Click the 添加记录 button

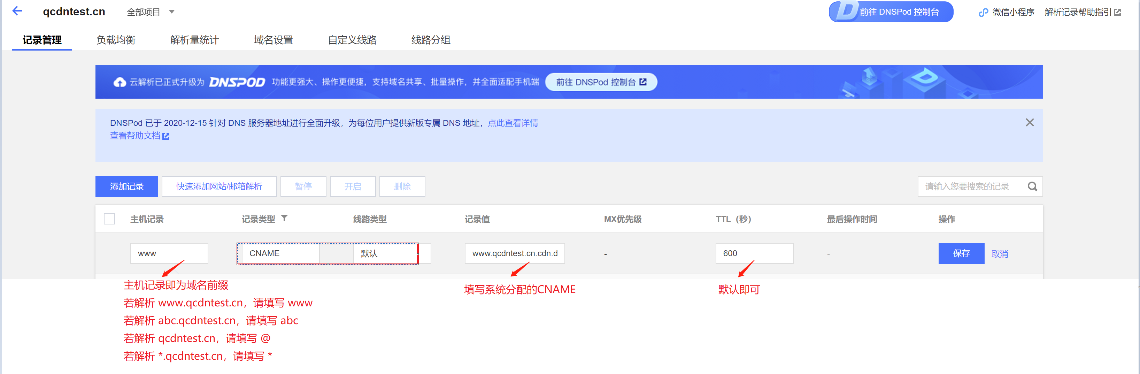pyautogui.click(x=126, y=186)
